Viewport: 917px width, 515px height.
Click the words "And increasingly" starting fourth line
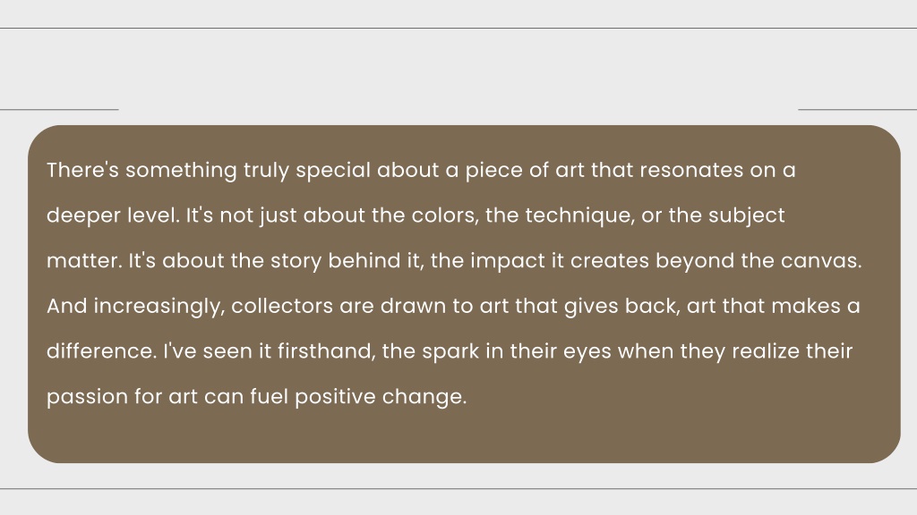[133, 307]
